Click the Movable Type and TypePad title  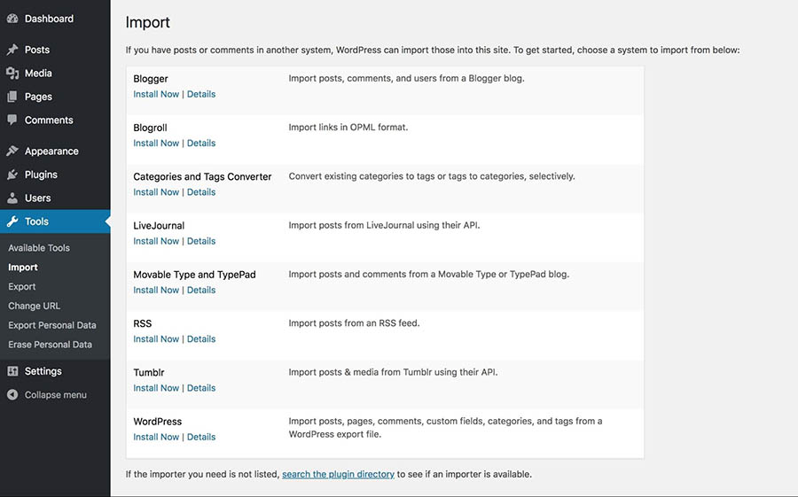(x=194, y=275)
